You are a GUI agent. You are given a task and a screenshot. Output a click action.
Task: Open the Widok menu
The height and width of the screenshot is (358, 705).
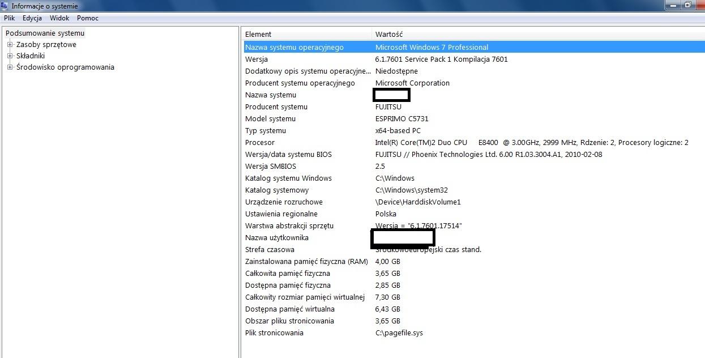[59, 18]
